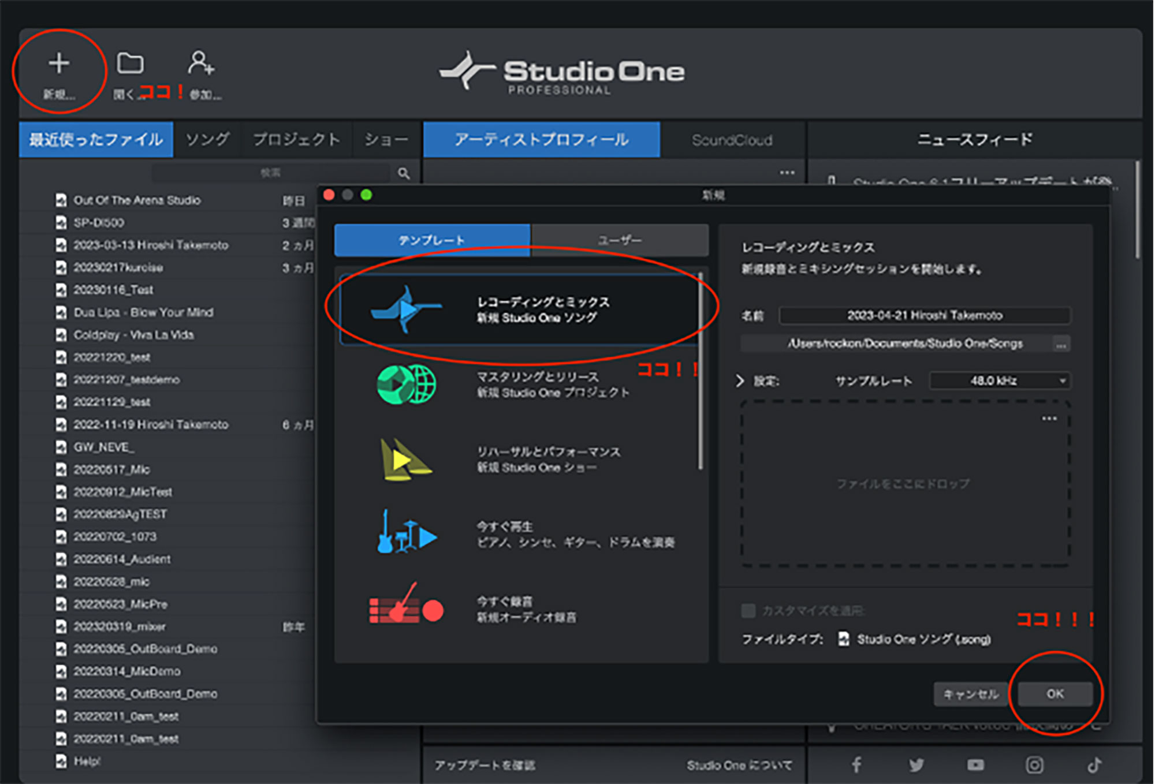This screenshot has width=1155, height=784.
Task: Open the 最近使ったファイル tab
Action: [x=96, y=139]
